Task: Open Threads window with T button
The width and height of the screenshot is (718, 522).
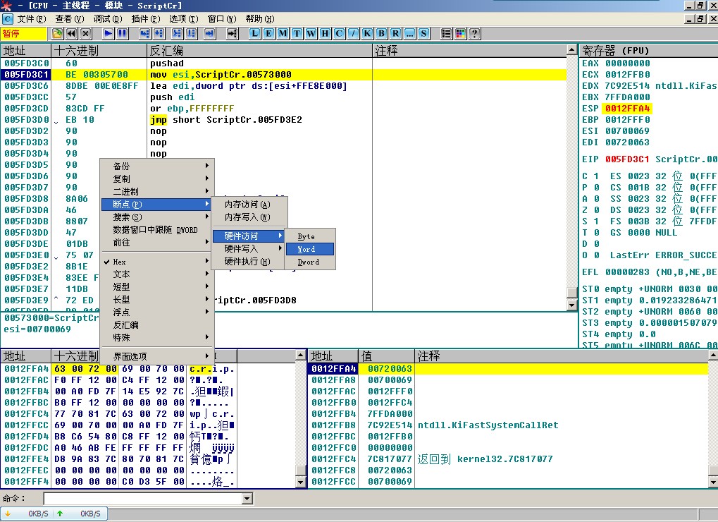Action: coord(297,33)
